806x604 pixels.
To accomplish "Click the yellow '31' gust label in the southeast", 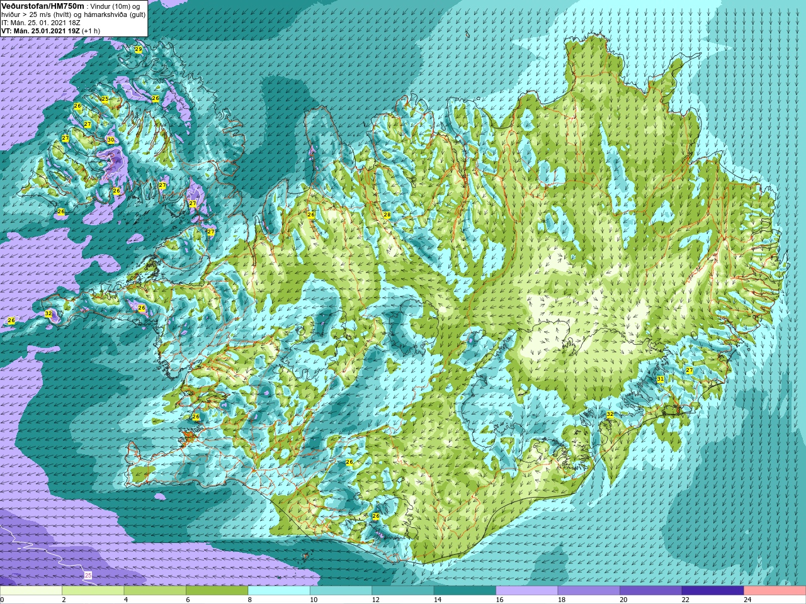I will [x=661, y=379].
